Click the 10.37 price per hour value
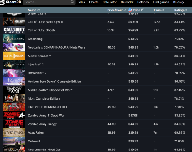The height and width of the screenshot is (152, 192). (x=111, y=30)
